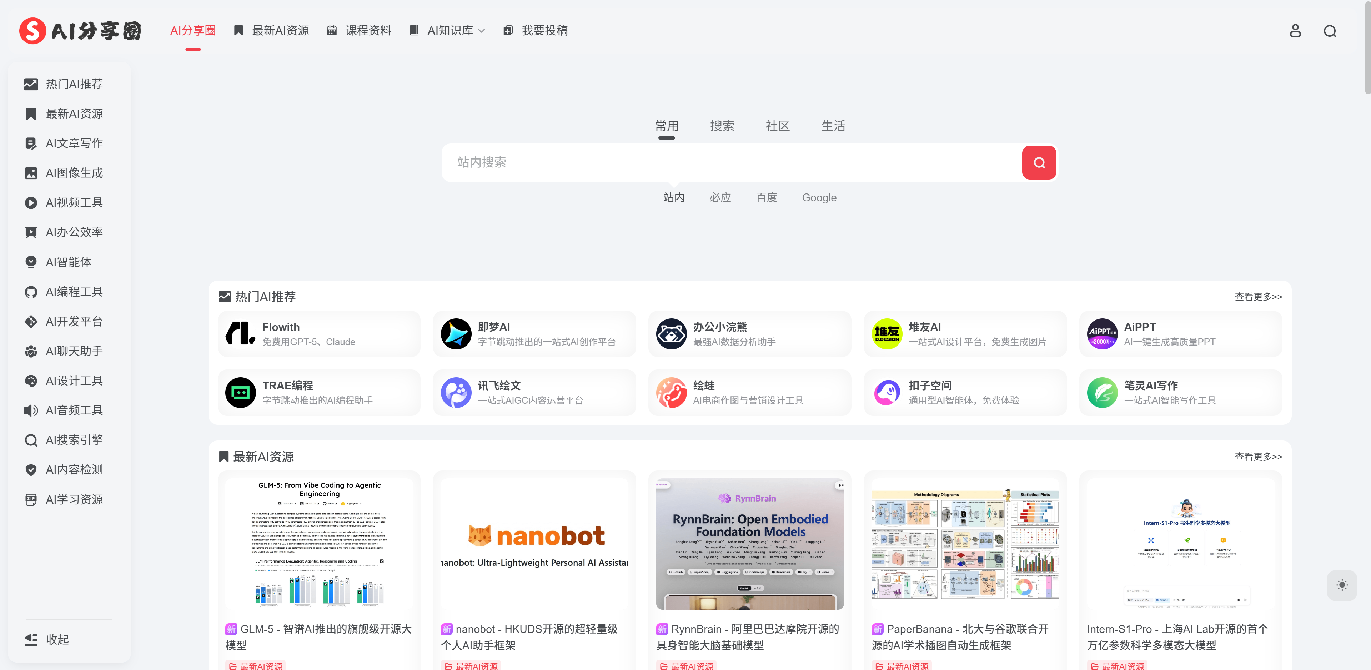Select AI音频工具 speaker icon in sidebar
The width and height of the screenshot is (1371, 670).
[31, 410]
